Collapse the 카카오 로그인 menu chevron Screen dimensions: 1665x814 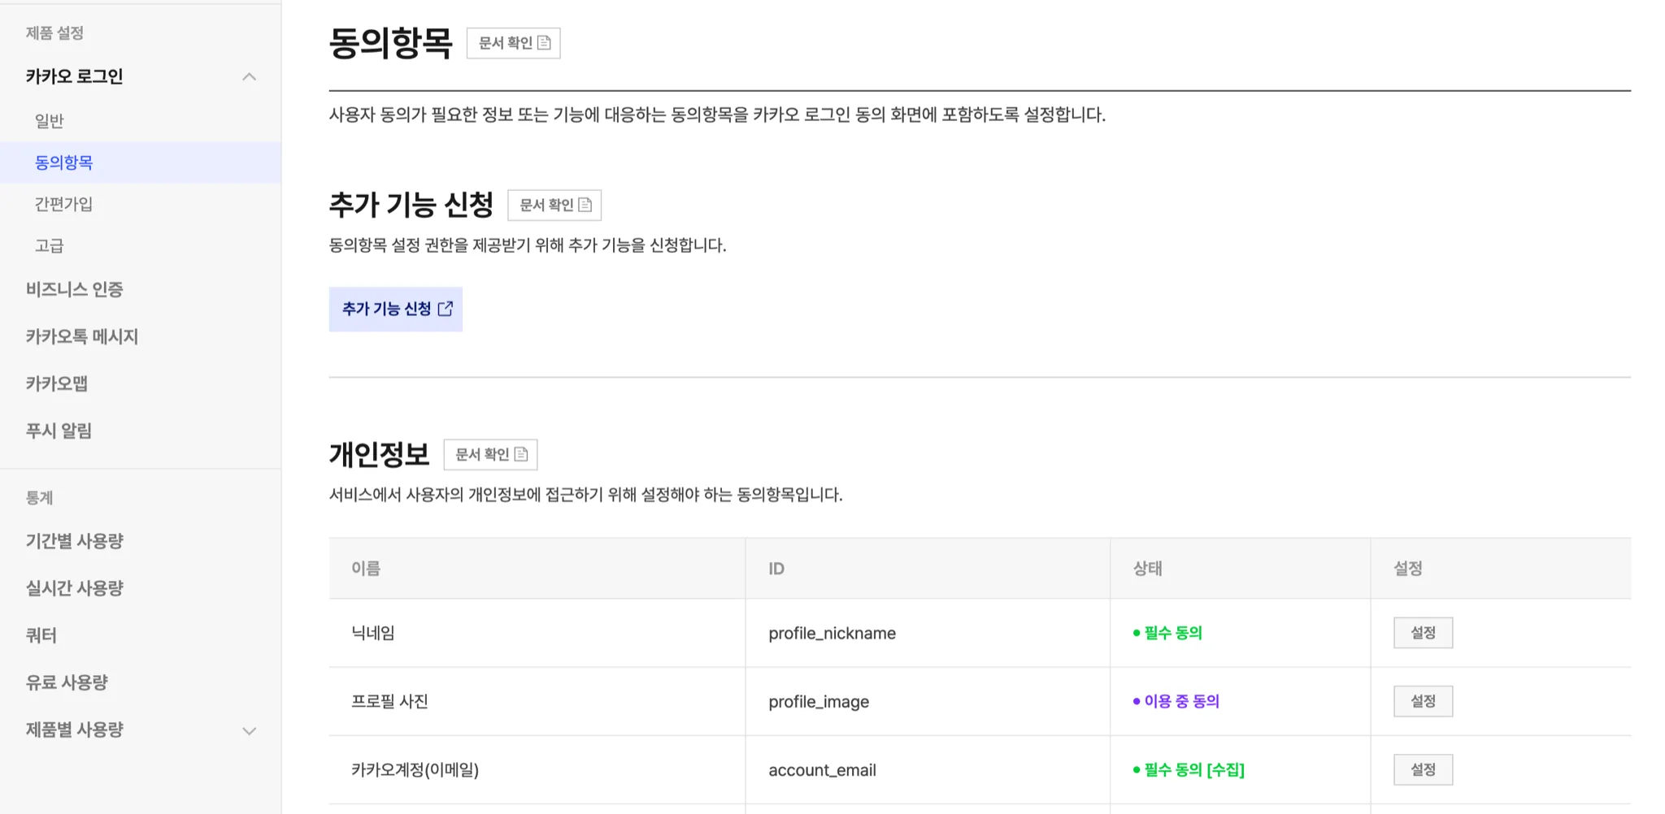coord(250,76)
